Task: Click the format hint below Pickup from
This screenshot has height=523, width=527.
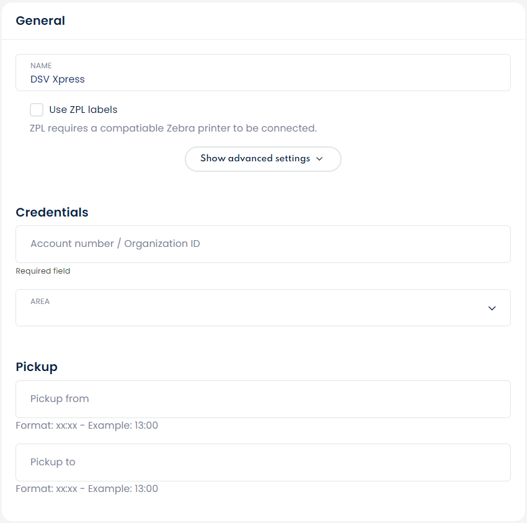Action: coord(87,426)
